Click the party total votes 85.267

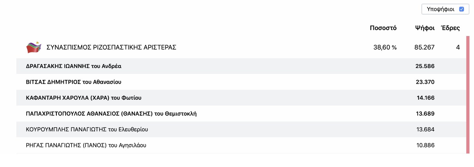point(424,47)
